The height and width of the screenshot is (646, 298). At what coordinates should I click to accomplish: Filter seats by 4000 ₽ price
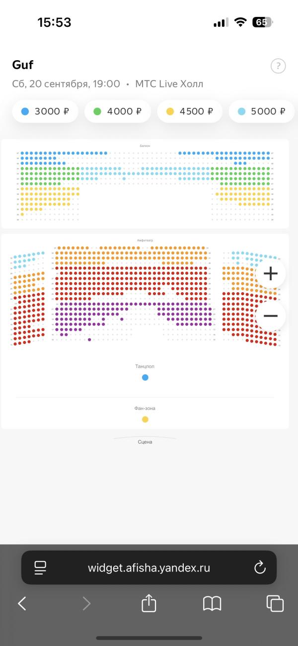118,111
